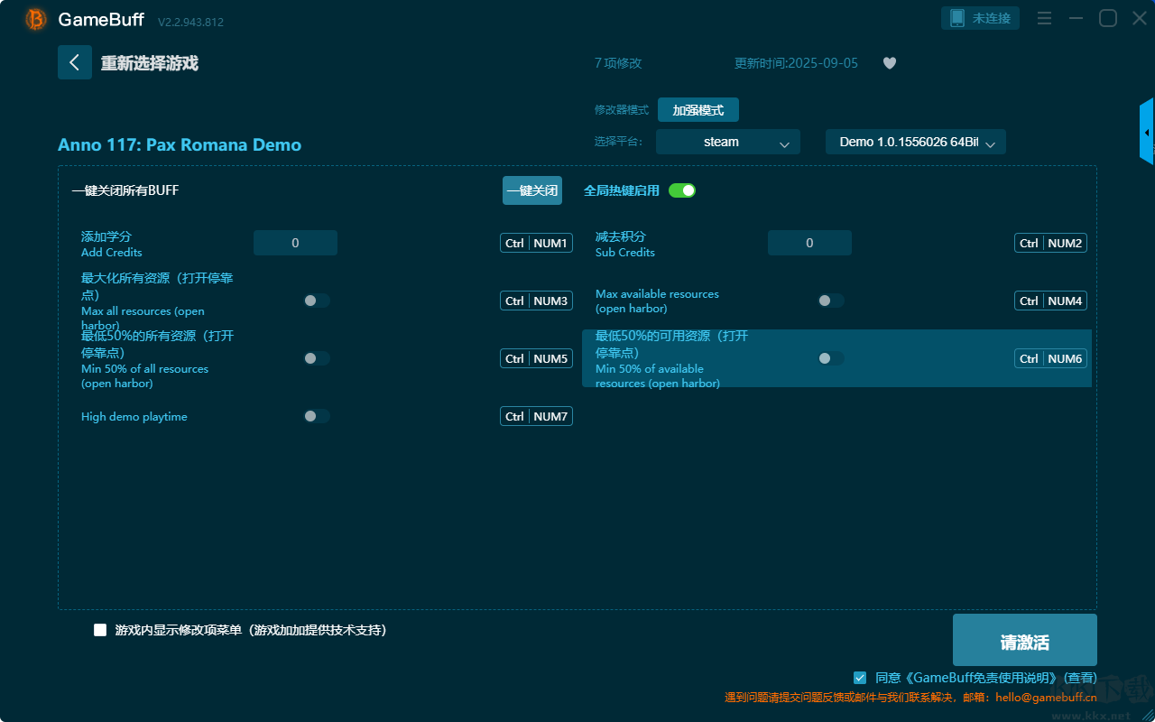Enable High demo playtime toggle
Image resolution: width=1155 pixels, height=722 pixels.
coord(317,416)
